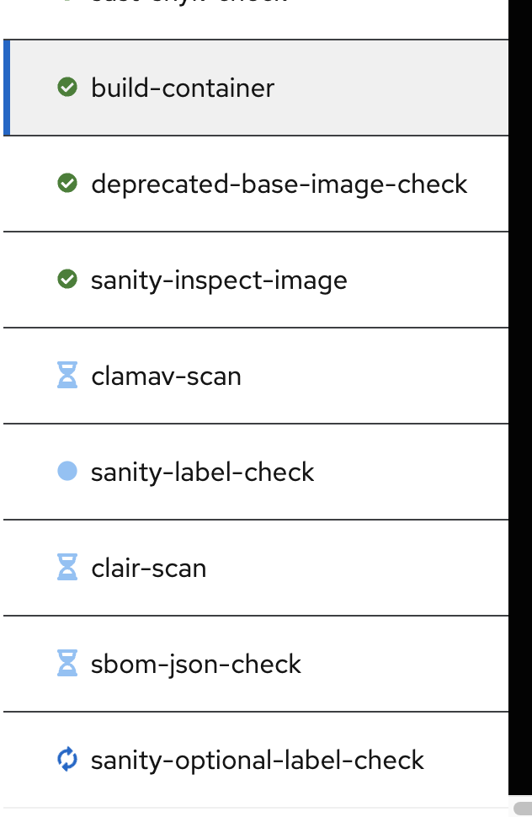Click the clair-scan hourglass icon

(67, 568)
